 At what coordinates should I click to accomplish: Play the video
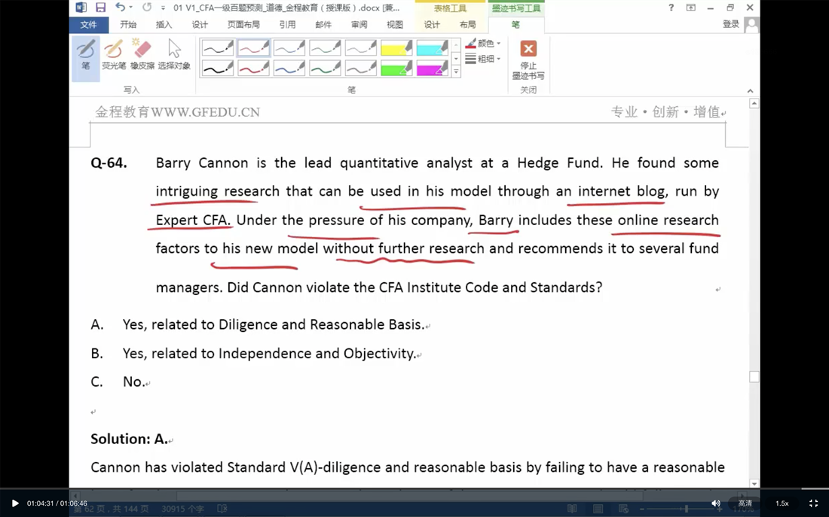click(x=15, y=503)
